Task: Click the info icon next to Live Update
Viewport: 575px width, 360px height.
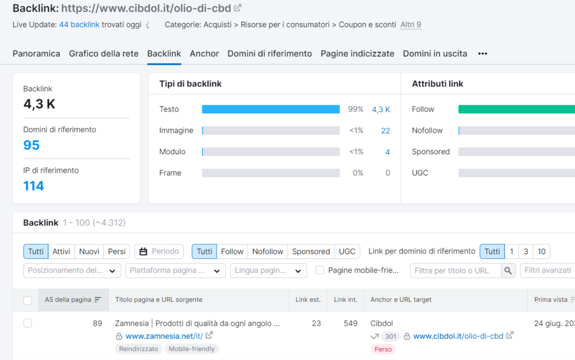Action: [148, 25]
